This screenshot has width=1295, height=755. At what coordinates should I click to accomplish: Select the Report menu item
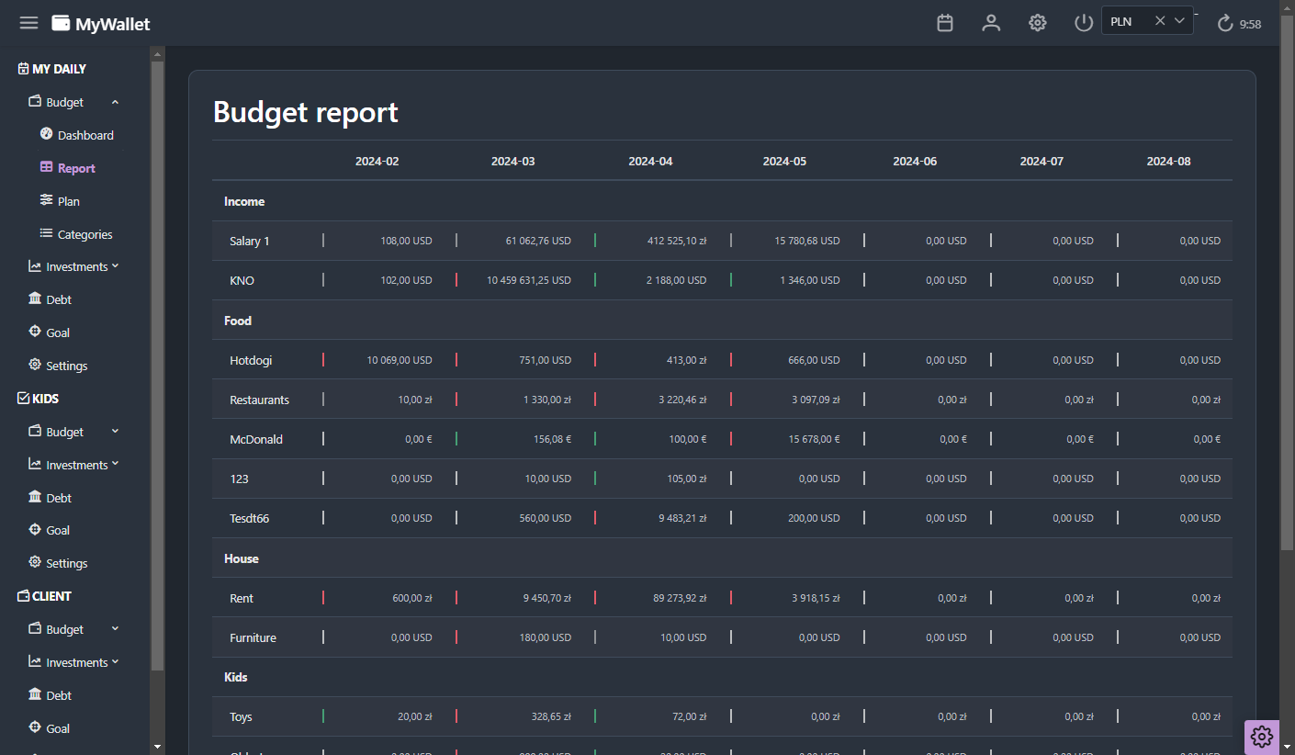coord(76,168)
